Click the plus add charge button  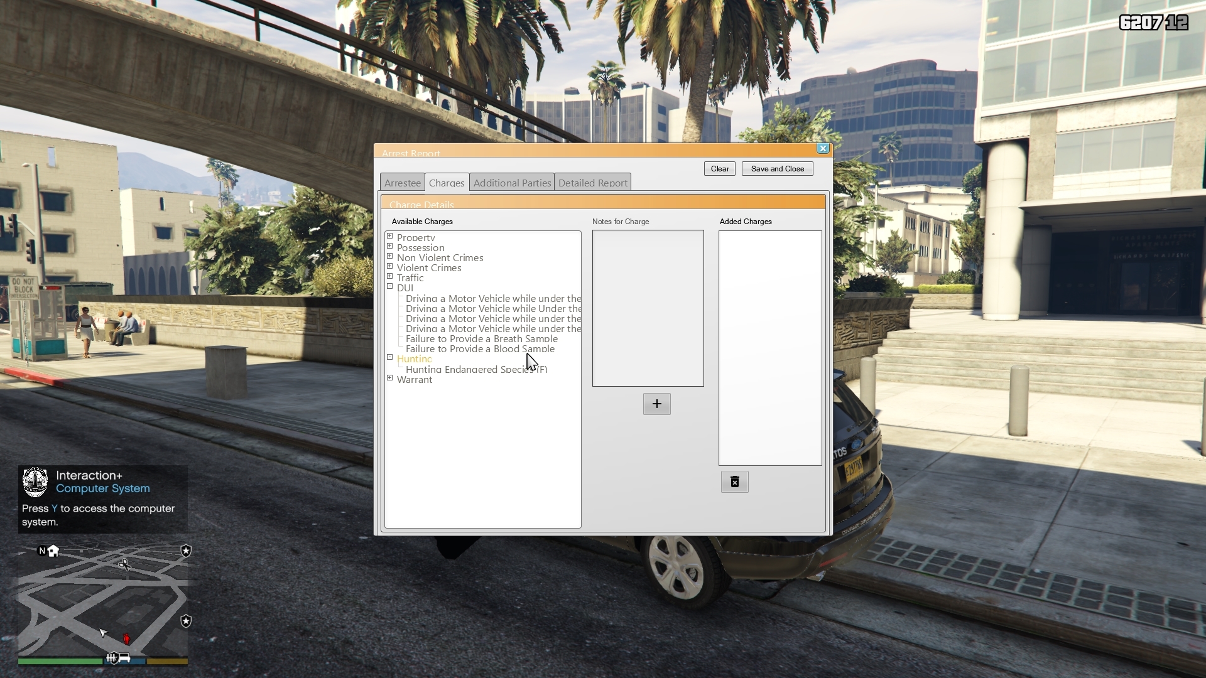coord(656,404)
